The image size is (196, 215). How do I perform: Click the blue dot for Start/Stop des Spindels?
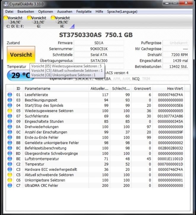click(x=10, y=105)
